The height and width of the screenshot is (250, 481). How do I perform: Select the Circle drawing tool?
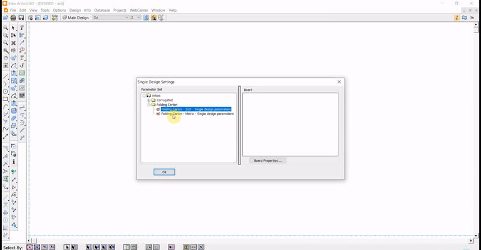click(x=6, y=91)
